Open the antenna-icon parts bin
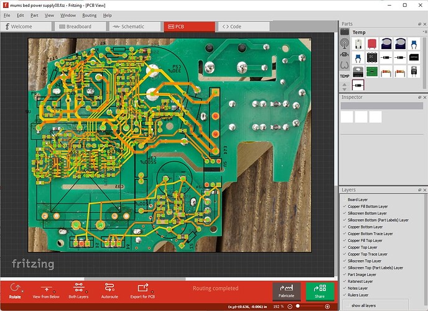 [345, 43]
